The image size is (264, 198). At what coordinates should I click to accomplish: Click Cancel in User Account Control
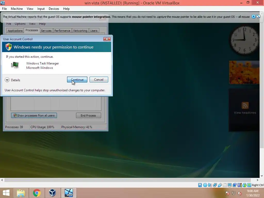click(99, 80)
